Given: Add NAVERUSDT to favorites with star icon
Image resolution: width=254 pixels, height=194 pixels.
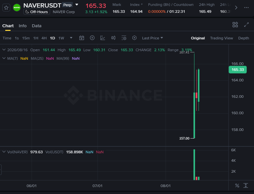Looking at the screenshot, I should 6,8.
